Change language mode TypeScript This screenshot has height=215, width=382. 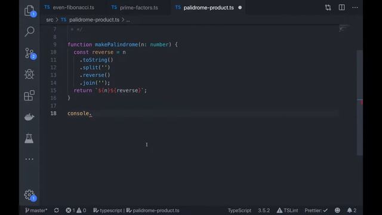[x=239, y=210]
